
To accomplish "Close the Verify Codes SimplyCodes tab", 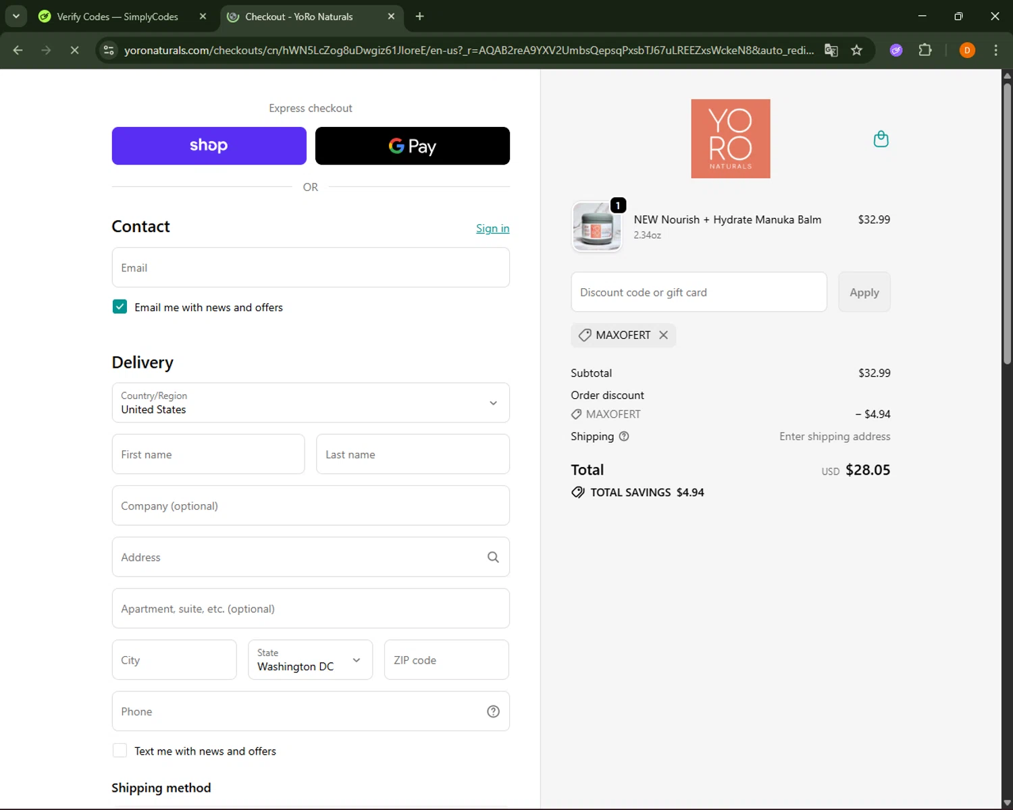I will [x=203, y=16].
